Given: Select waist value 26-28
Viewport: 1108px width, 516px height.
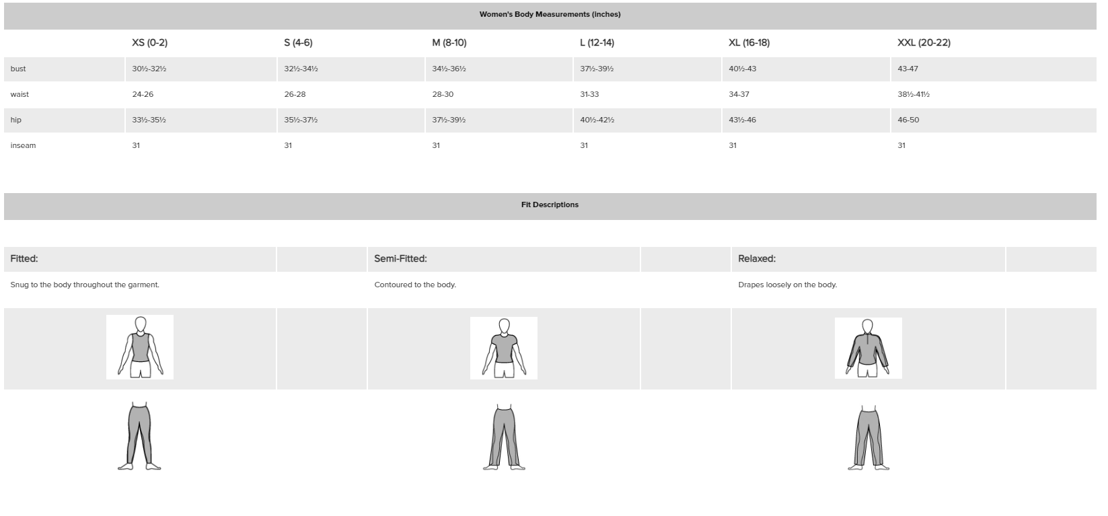Looking at the screenshot, I should pyautogui.click(x=295, y=94).
